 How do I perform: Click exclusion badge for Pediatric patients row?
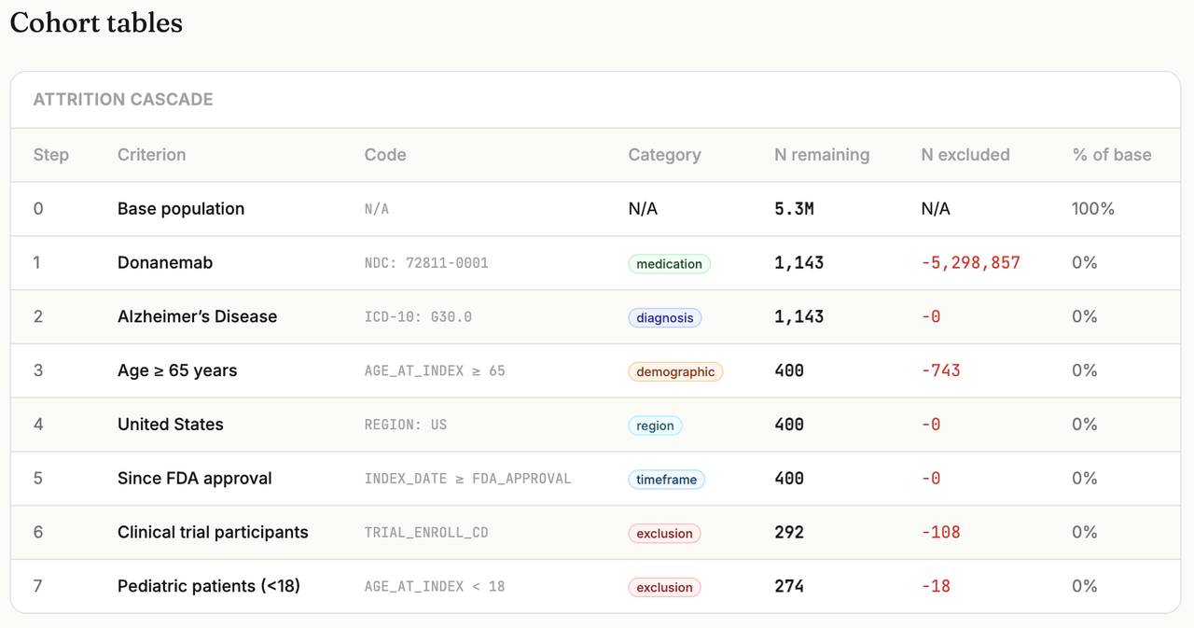[664, 587]
